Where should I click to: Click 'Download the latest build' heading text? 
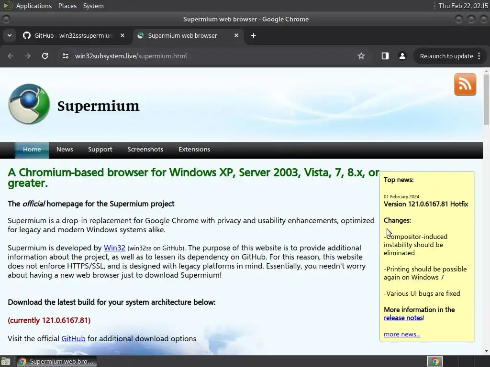click(111, 302)
